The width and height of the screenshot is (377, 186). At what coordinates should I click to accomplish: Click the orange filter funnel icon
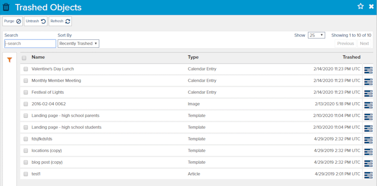click(x=9, y=60)
